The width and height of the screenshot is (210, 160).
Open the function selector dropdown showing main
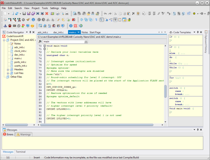click(x=86, y=42)
